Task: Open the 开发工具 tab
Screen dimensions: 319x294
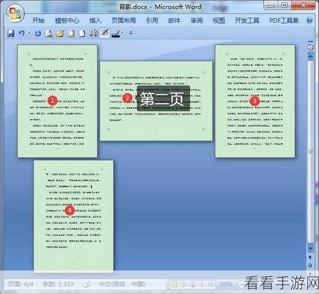Action: [247, 21]
